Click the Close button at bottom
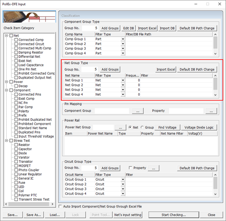The height and width of the screenshot is (221, 226). point(211,215)
